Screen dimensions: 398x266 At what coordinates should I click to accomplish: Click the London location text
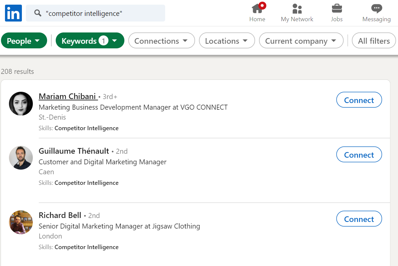pos(50,236)
